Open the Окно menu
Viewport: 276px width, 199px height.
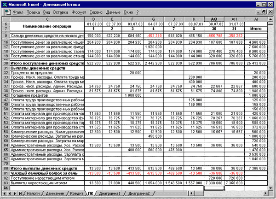[x=128, y=12]
